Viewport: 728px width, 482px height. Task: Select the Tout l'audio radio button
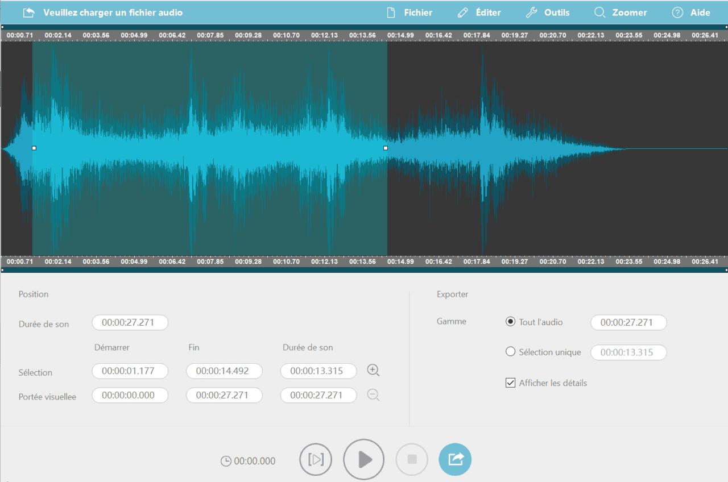(510, 322)
